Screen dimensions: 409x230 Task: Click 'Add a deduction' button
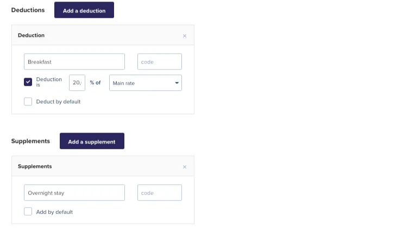click(x=84, y=10)
